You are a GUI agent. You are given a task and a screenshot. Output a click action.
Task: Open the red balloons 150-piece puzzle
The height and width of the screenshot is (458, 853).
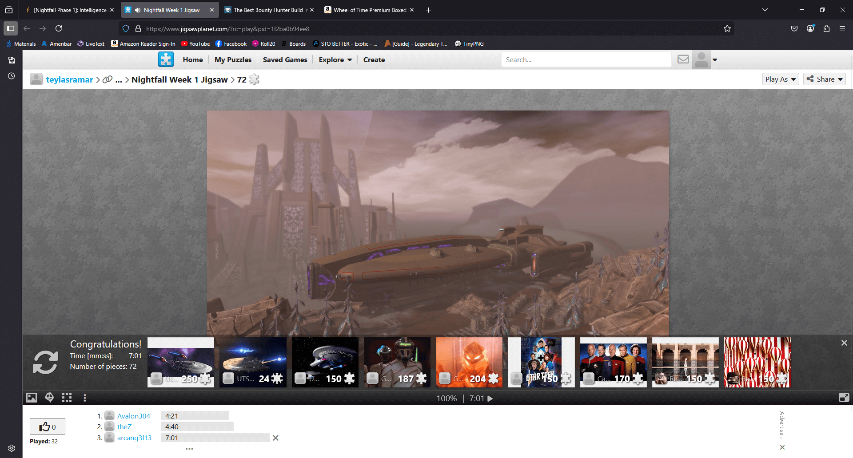tap(757, 362)
